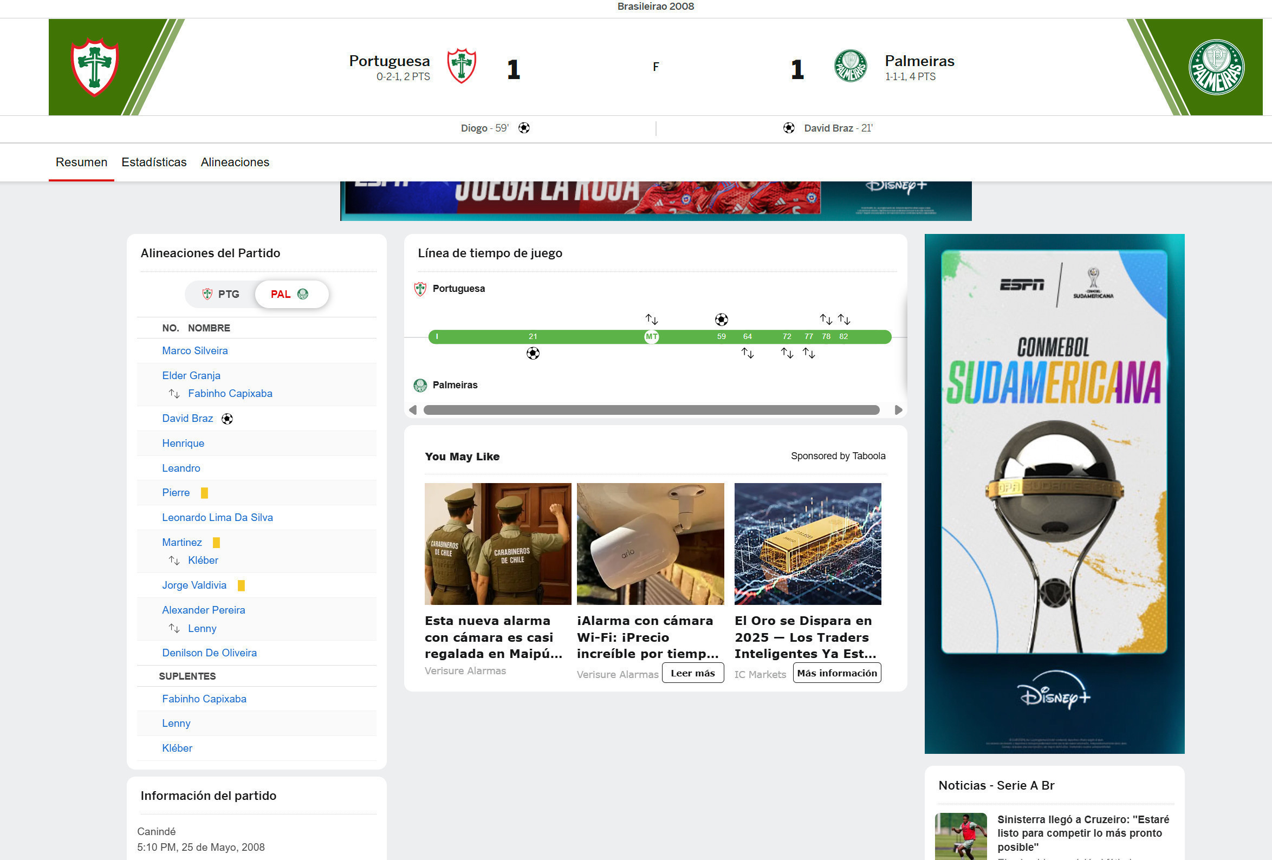Open Denilson De Oliveira player link

[209, 653]
